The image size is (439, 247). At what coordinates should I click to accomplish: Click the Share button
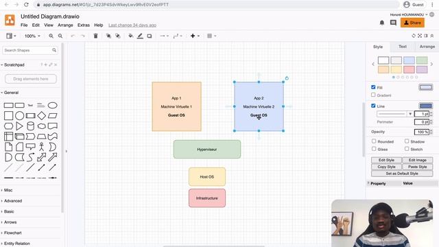(412, 23)
